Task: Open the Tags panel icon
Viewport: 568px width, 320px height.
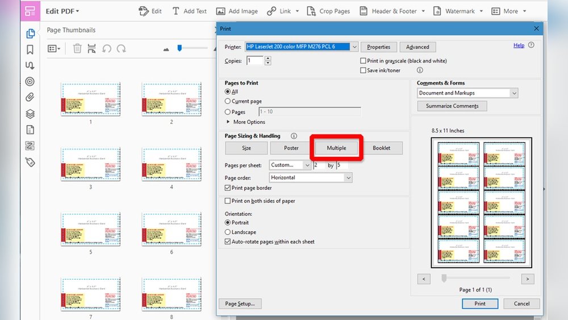Action: tap(30, 162)
